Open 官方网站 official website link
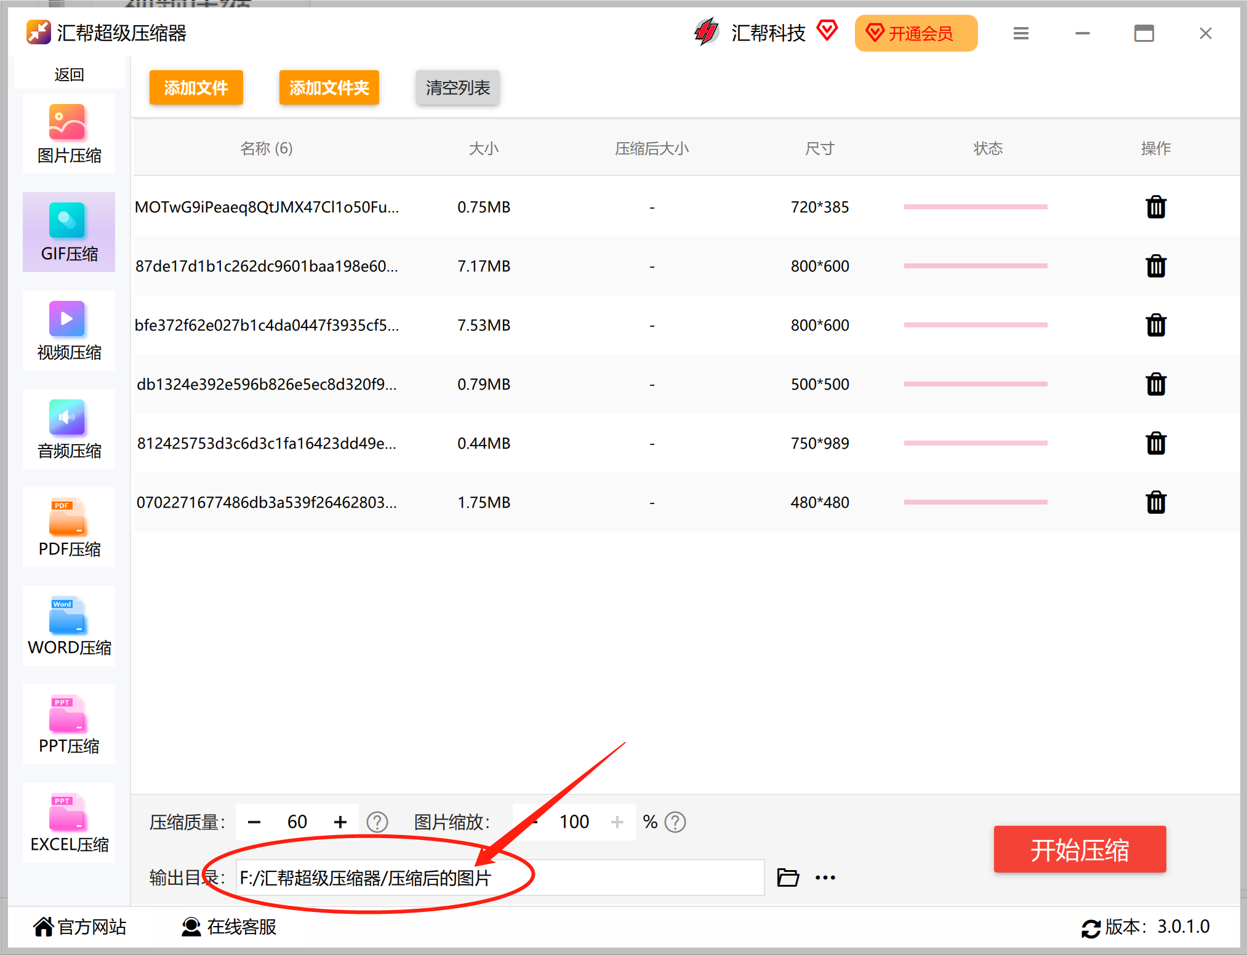1247x955 pixels. [80, 927]
